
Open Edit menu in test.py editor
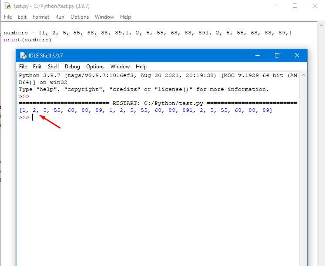[x=22, y=17]
